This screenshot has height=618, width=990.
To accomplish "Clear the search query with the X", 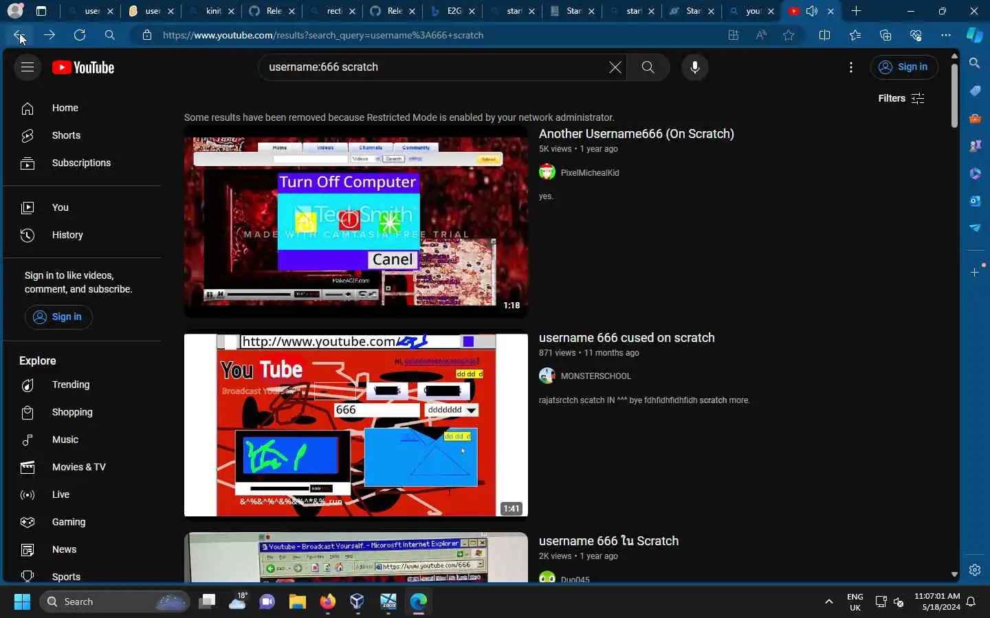I will pos(615,67).
